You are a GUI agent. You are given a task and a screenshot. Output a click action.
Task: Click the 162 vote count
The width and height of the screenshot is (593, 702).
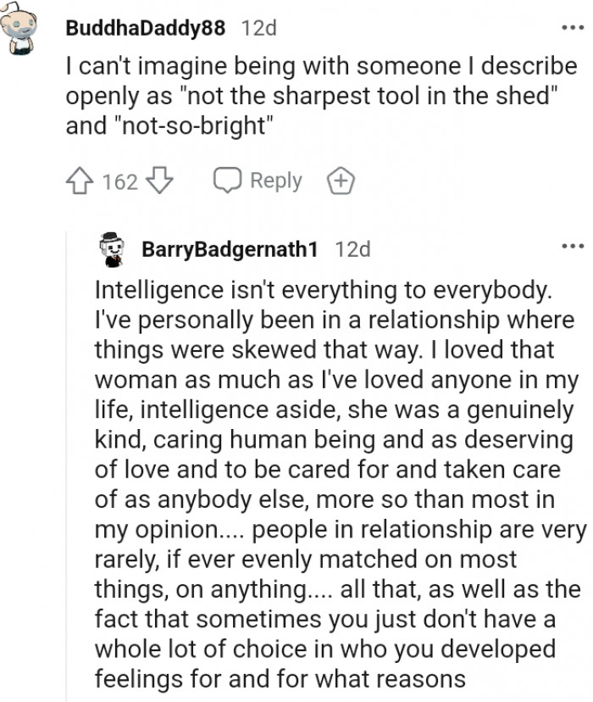[120, 182]
